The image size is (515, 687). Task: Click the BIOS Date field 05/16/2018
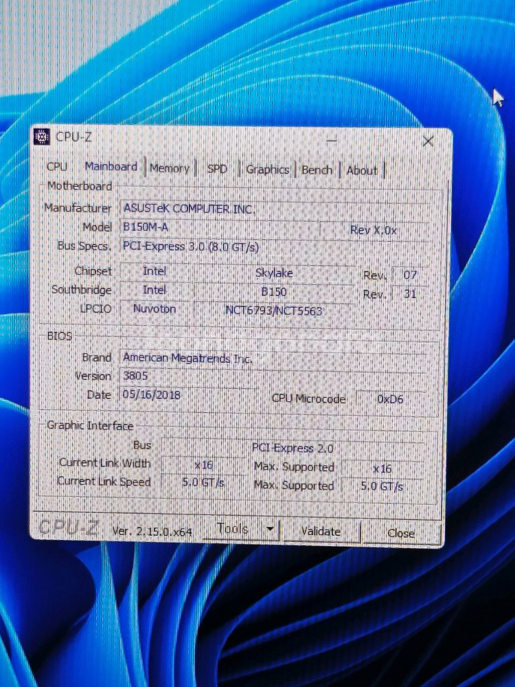pos(185,395)
